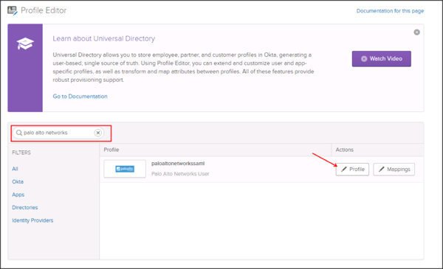Open the Documentation for this page link
Screen dimensions: 443x269
390,11
